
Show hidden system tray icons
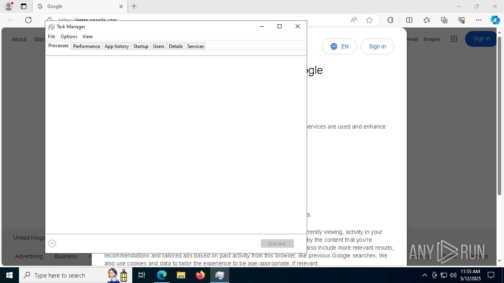point(424,275)
